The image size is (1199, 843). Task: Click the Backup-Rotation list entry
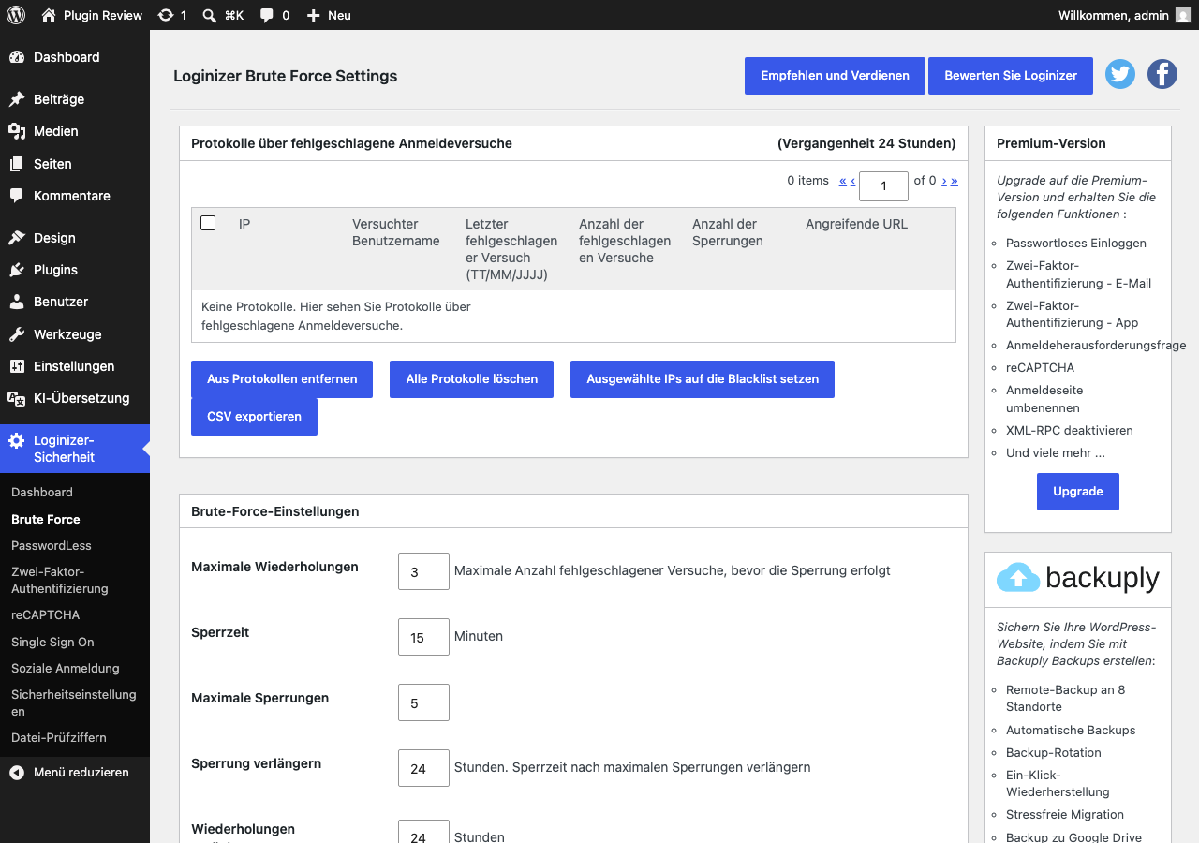click(x=1054, y=752)
